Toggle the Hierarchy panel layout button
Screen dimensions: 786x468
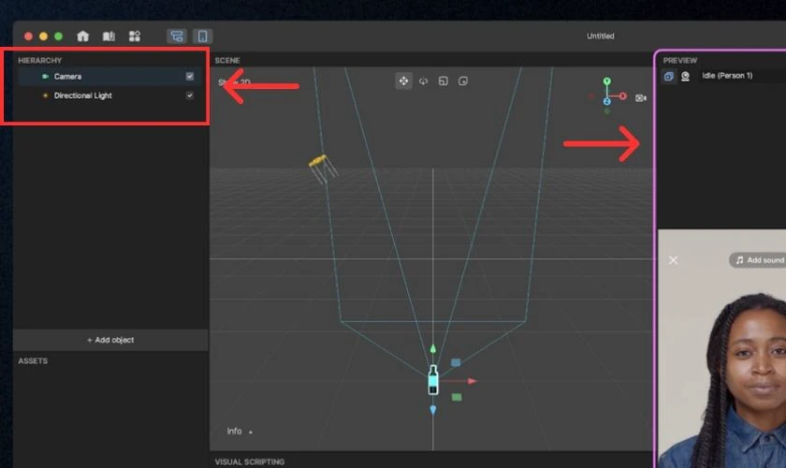click(x=177, y=37)
